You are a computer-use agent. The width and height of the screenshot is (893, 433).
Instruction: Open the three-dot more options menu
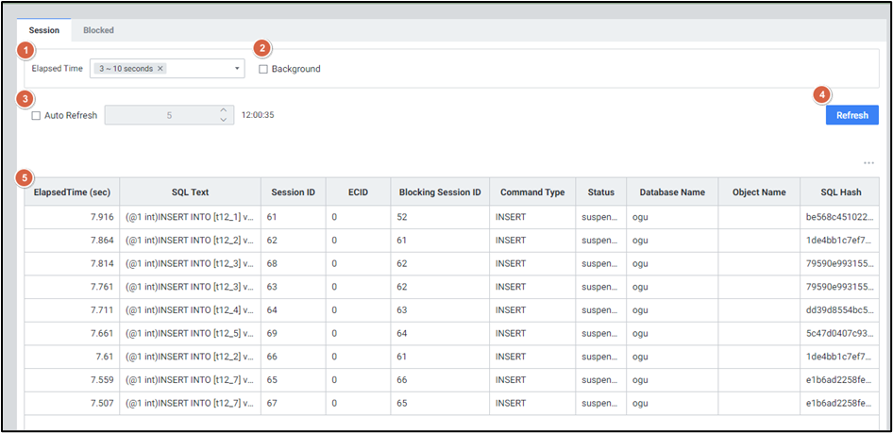coord(868,163)
